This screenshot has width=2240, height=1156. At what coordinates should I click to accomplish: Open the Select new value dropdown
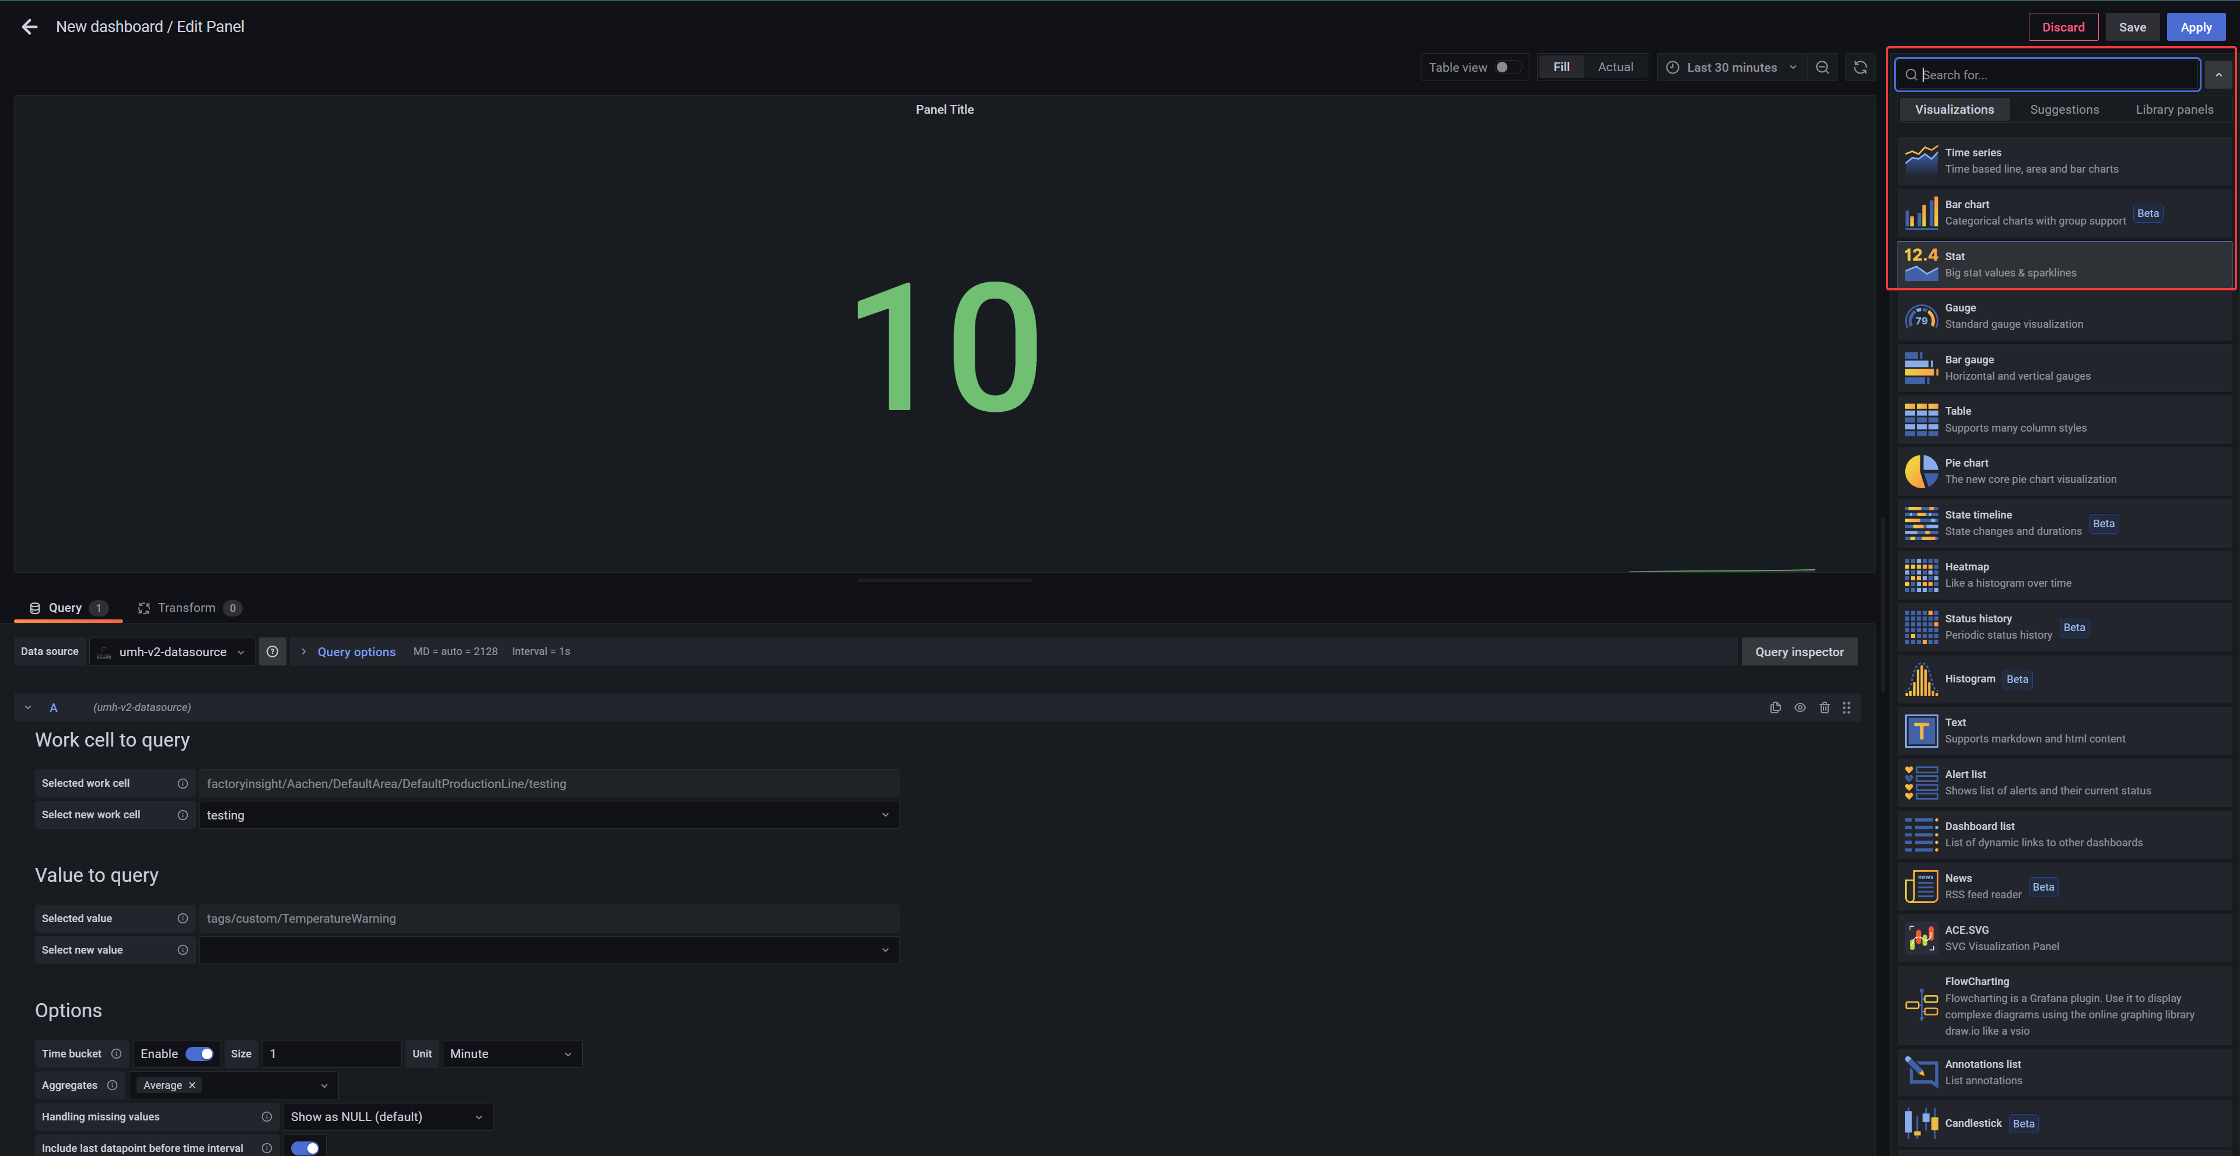coord(549,950)
